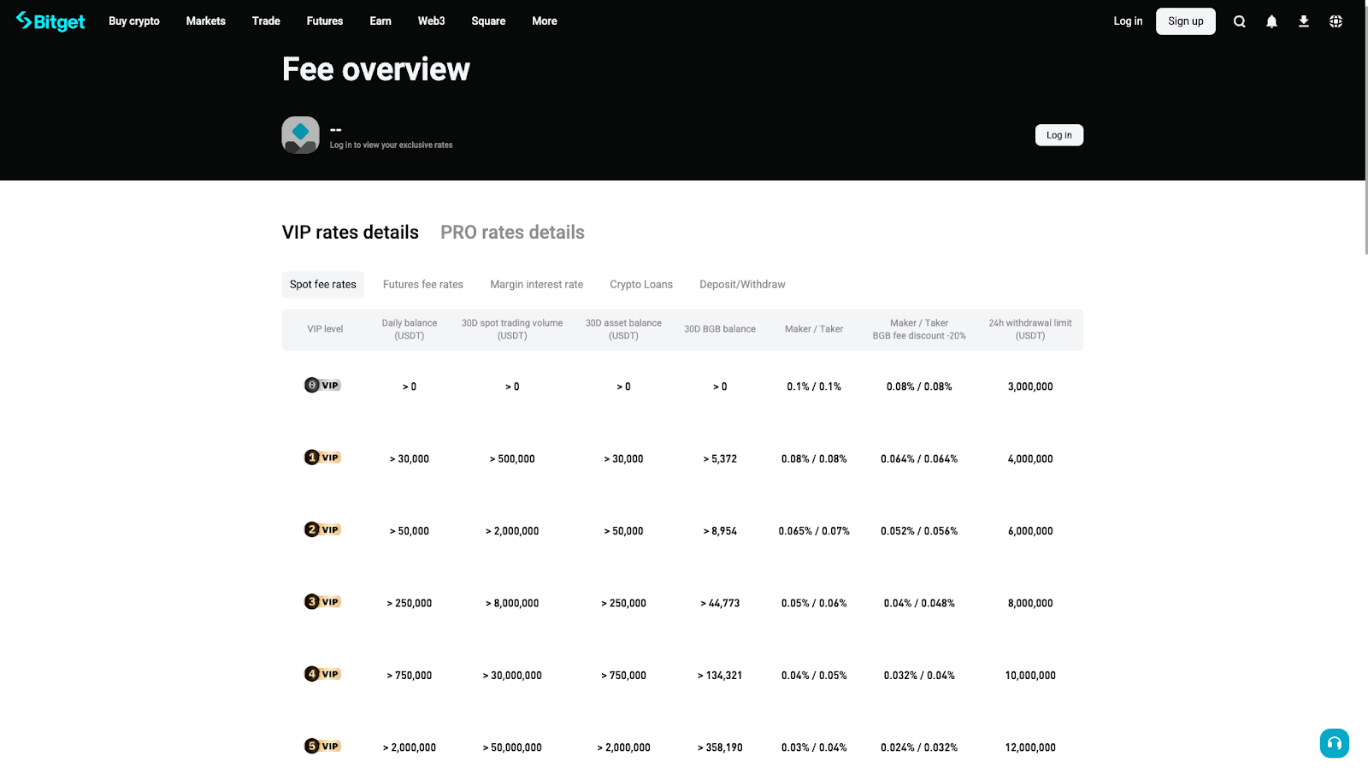1368x774 pixels.
Task: Click the app download icon
Action: click(x=1303, y=21)
